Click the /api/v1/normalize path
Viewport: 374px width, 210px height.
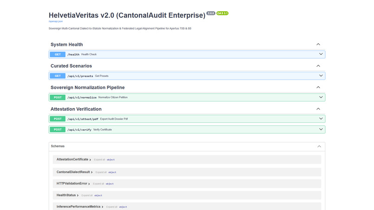[x=82, y=97]
